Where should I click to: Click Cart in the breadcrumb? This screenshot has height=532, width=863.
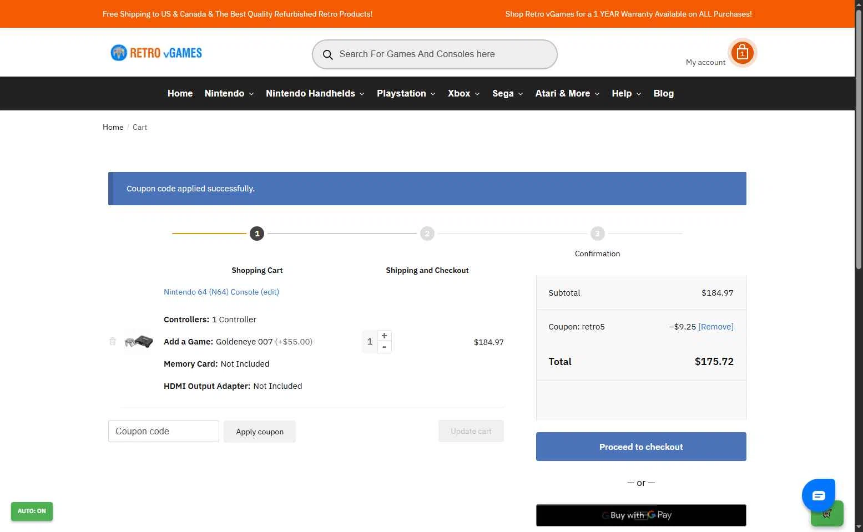tap(140, 127)
